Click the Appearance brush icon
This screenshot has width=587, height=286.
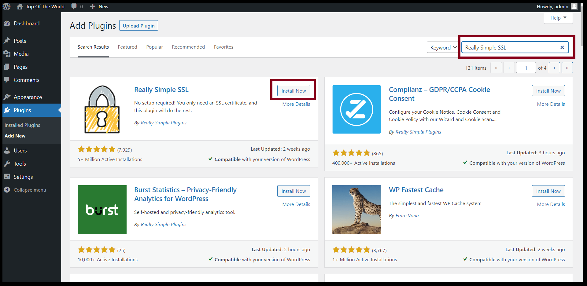(7, 97)
